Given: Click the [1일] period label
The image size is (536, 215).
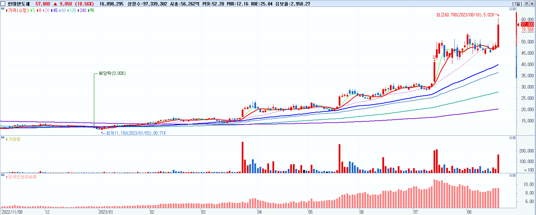Looking at the screenshot, I should [x=517, y=4].
